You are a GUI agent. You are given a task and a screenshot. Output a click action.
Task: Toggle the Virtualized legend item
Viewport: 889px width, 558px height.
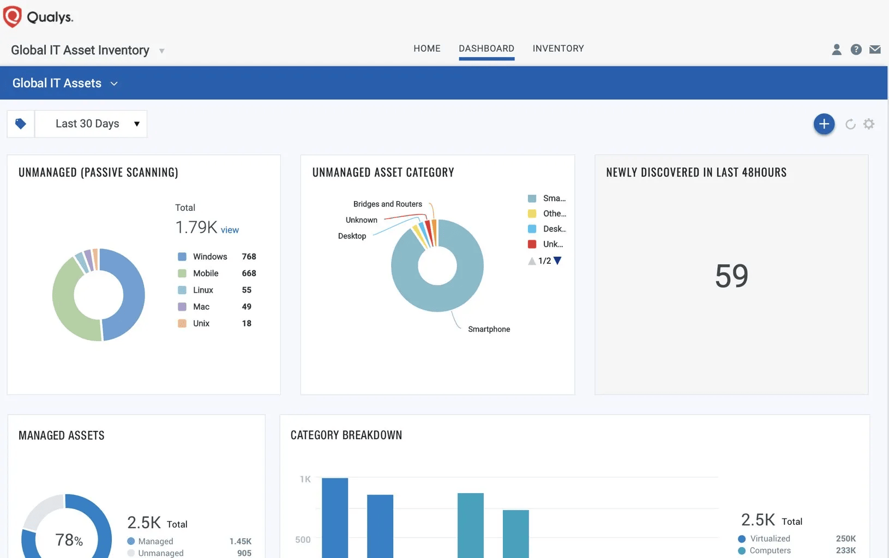pos(769,538)
